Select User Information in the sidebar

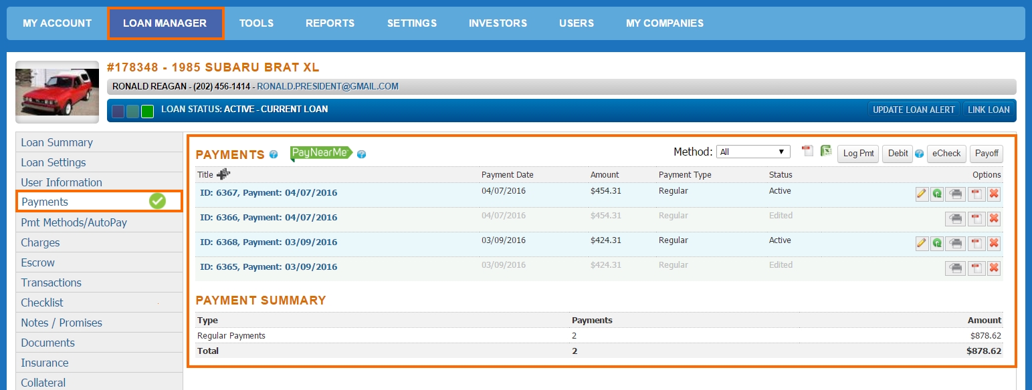pyautogui.click(x=99, y=182)
